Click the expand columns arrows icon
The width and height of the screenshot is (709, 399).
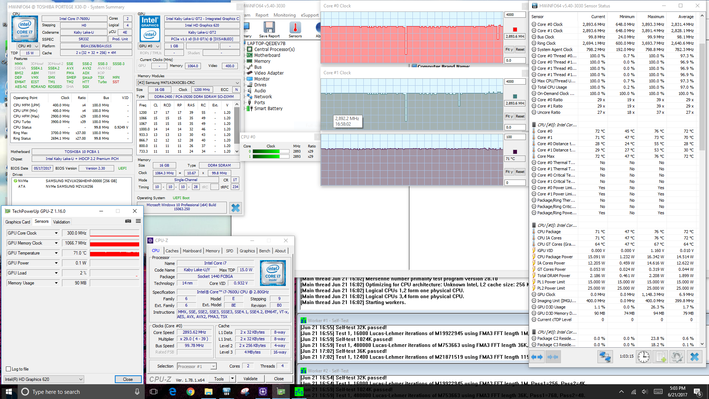point(537,357)
